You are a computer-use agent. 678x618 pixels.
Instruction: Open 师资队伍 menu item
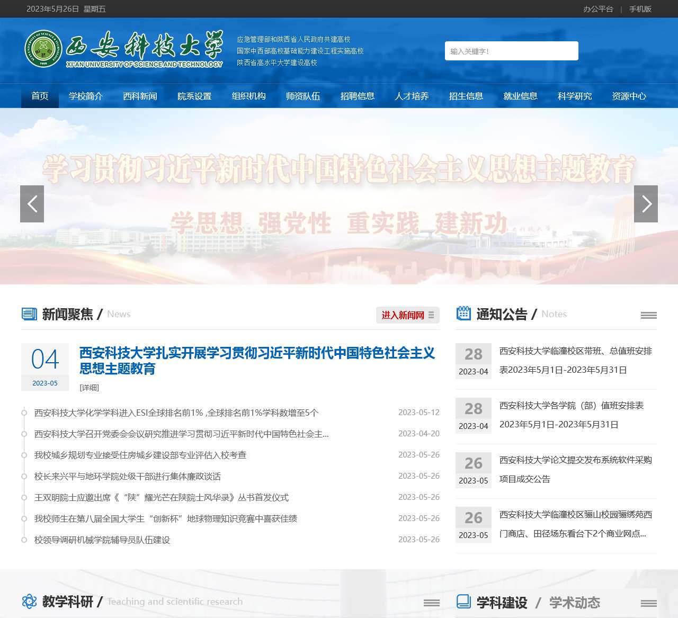point(303,96)
